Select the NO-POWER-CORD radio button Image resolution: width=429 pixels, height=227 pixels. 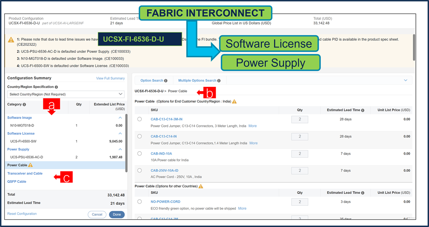140,201
